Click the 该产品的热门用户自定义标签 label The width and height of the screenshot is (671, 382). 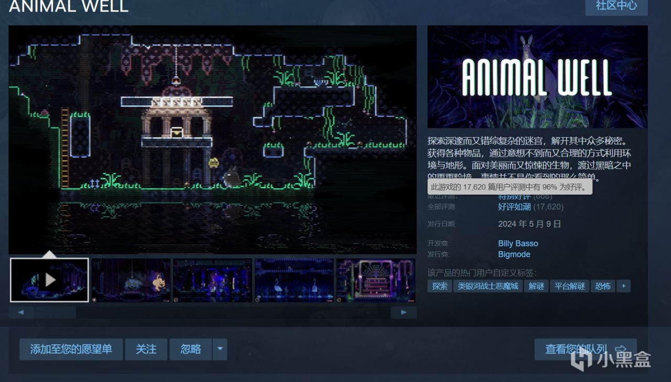(482, 273)
